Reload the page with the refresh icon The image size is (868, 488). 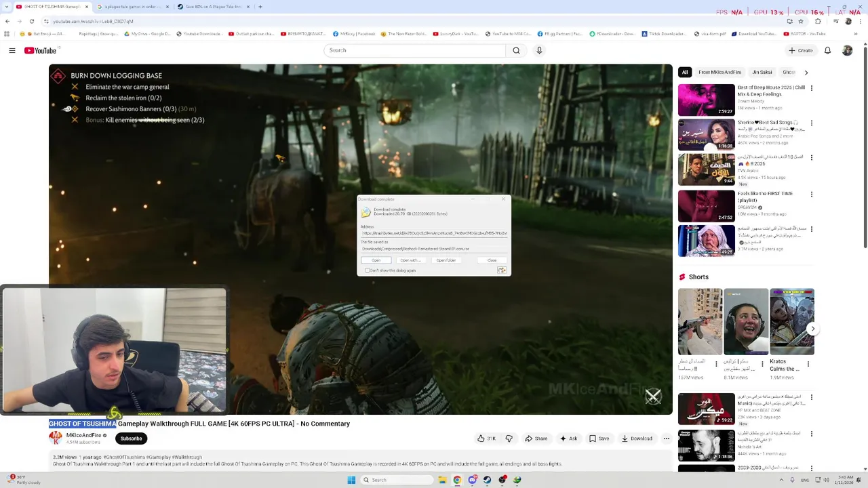[x=31, y=21]
